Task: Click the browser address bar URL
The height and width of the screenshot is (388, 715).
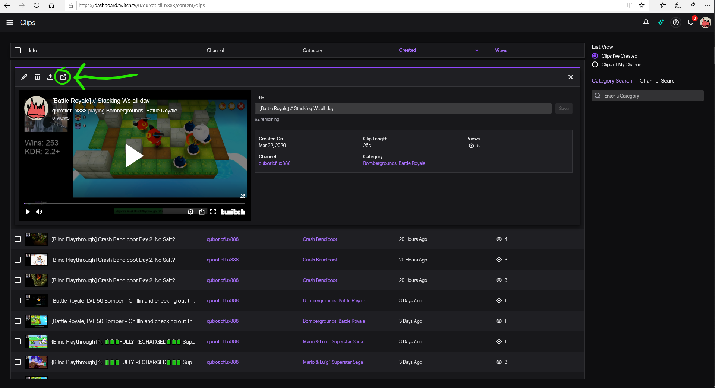Action: click(142, 6)
